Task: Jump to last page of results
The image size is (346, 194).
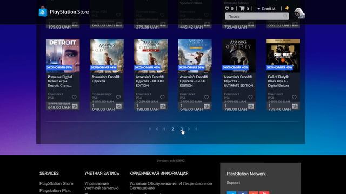Action: 196,129
